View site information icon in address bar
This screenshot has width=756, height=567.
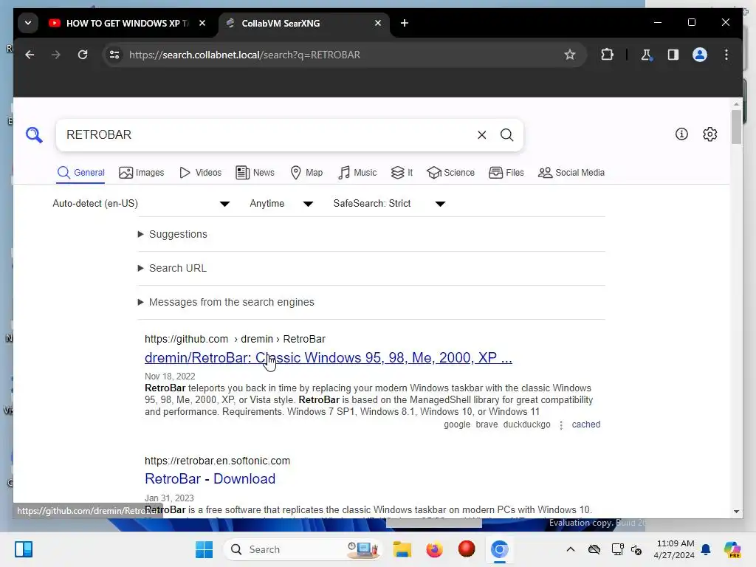tap(114, 55)
